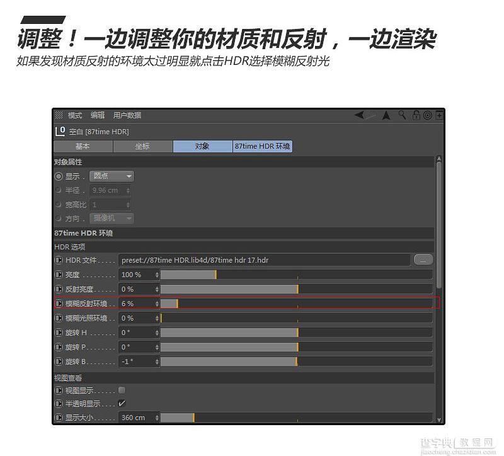504x456 pixels.
Task: Click the target mode circle icon
Action: tap(428, 115)
